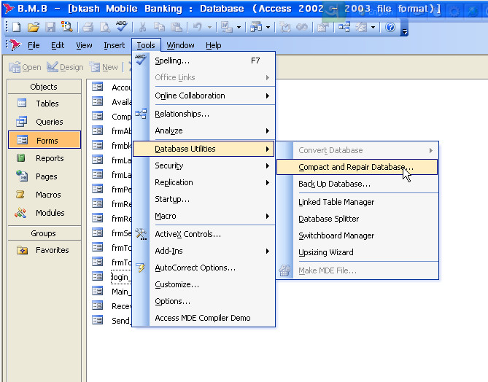Click the Copy toolbar icon
Image resolution: width=488 pixels, height=382 pixels.
point(159,28)
